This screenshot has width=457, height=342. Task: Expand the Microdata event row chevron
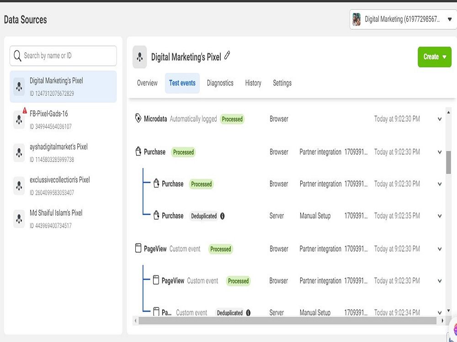440,119
